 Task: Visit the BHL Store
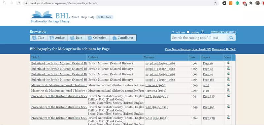pos(104,17)
